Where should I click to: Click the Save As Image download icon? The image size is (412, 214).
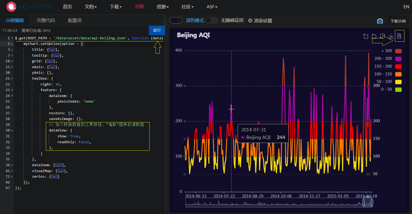coord(391,36)
